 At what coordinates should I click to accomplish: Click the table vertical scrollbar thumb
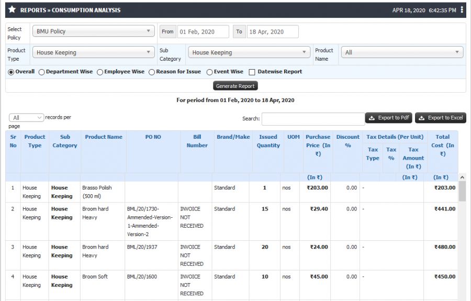coord(462,192)
